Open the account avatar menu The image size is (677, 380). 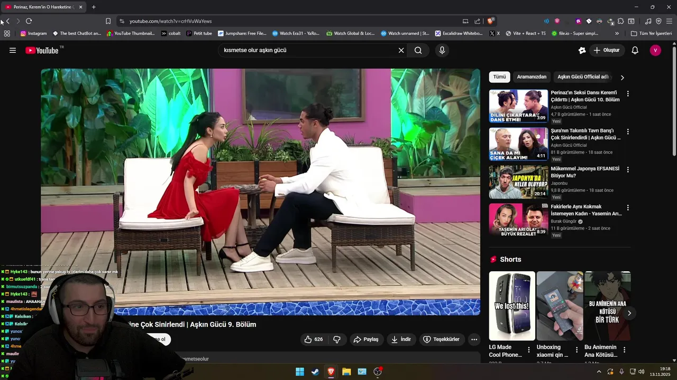click(655, 50)
